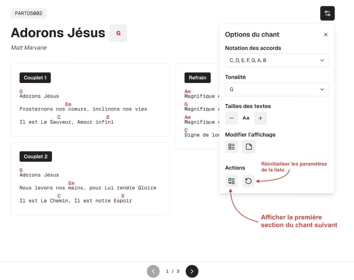Close the Options du chant panel
This screenshot has height=280, width=354.
tap(325, 35)
